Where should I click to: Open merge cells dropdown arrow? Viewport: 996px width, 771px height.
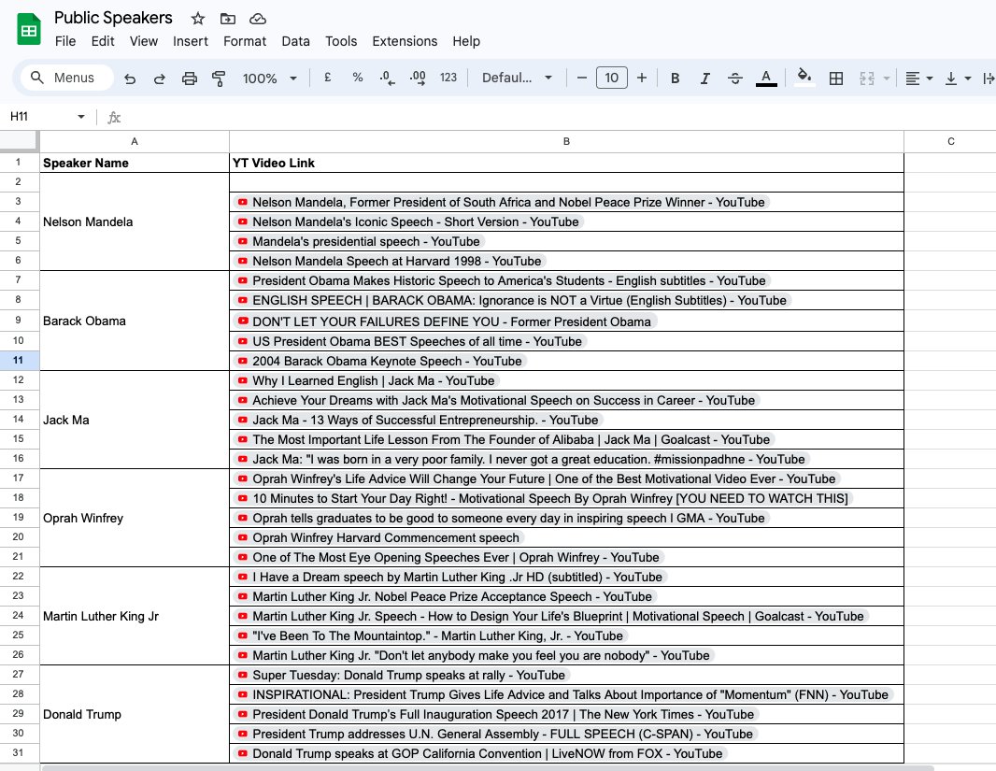(x=886, y=79)
